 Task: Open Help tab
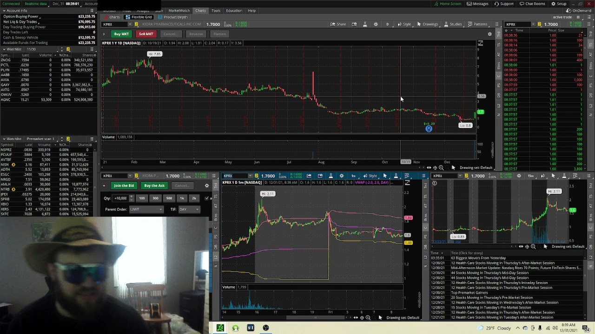(251, 10)
